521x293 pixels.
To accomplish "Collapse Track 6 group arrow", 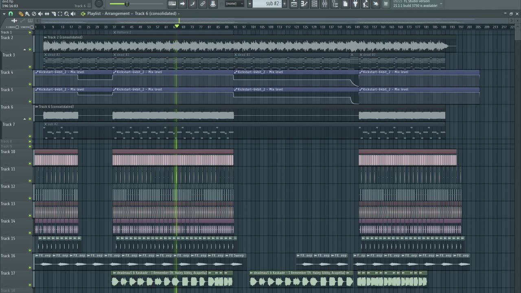I will [24, 119].
